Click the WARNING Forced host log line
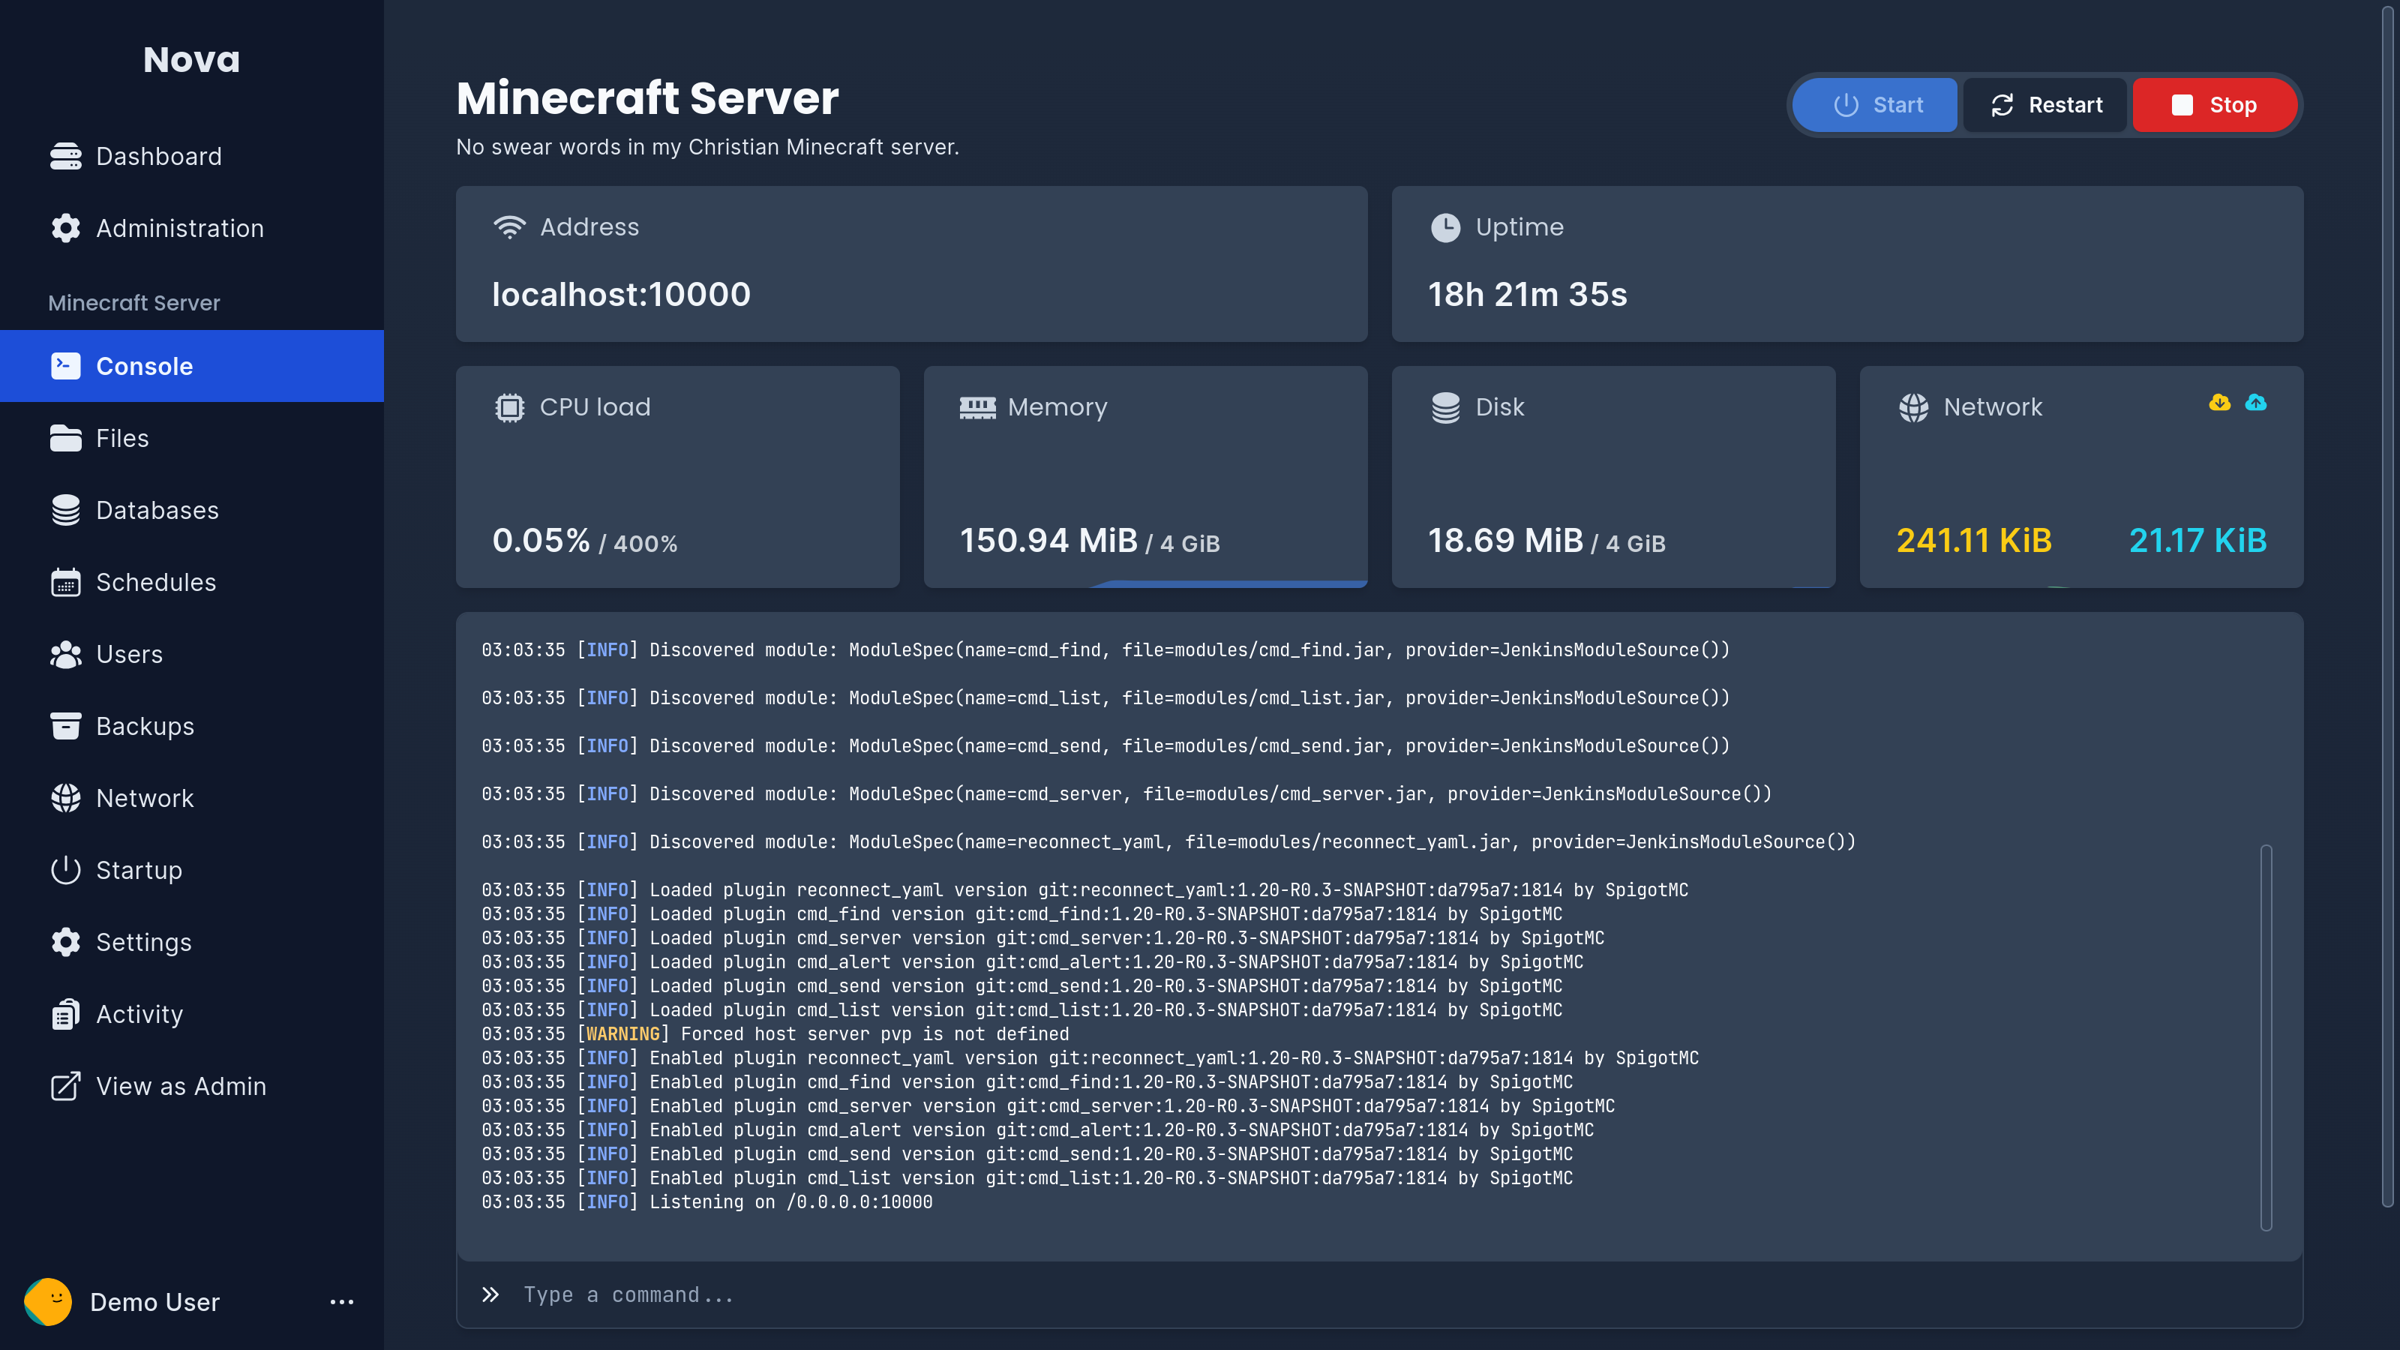The height and width of the screenshot is (1350, 2400). [775, 1034]
